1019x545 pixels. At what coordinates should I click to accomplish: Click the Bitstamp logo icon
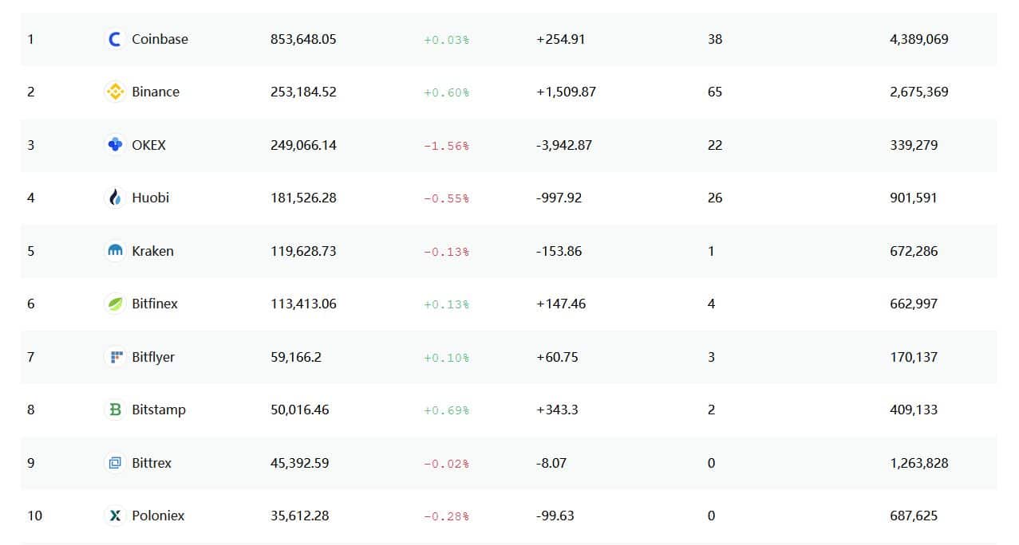[115, 410]
